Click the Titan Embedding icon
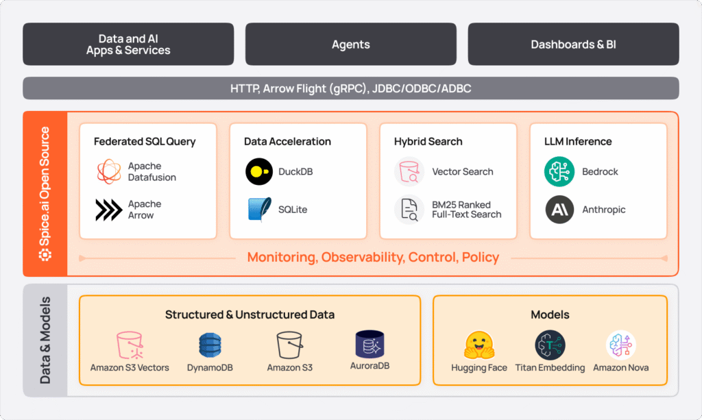This screenshot has height=420, width=702. point(550,345)
